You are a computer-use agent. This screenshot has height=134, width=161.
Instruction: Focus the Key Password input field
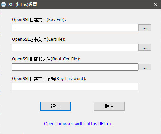tap(75, 87)
